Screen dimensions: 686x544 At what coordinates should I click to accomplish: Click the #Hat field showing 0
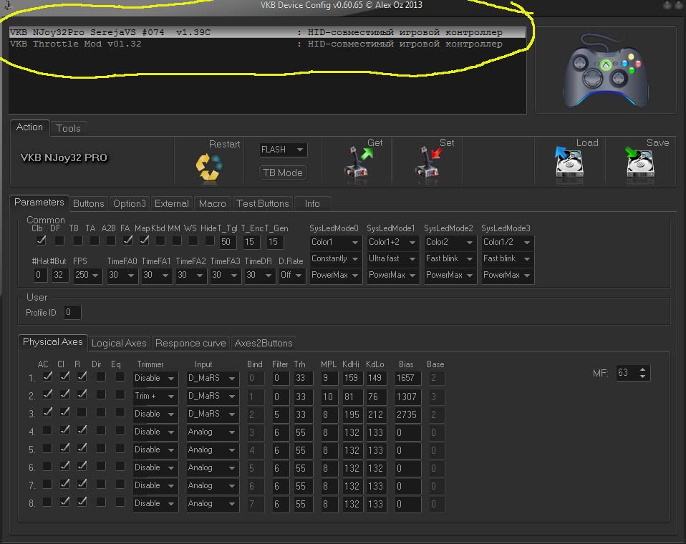click(x=40, y=275)
